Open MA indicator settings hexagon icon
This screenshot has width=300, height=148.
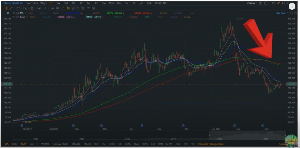[x=14, y=13]
